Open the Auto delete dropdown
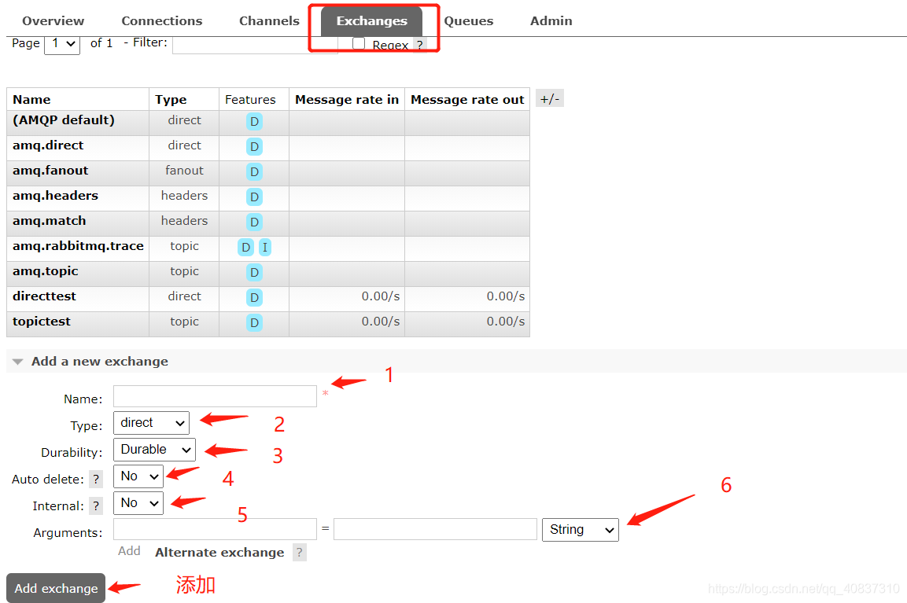Screen dimensions: 907x603 tap(138, 476)
